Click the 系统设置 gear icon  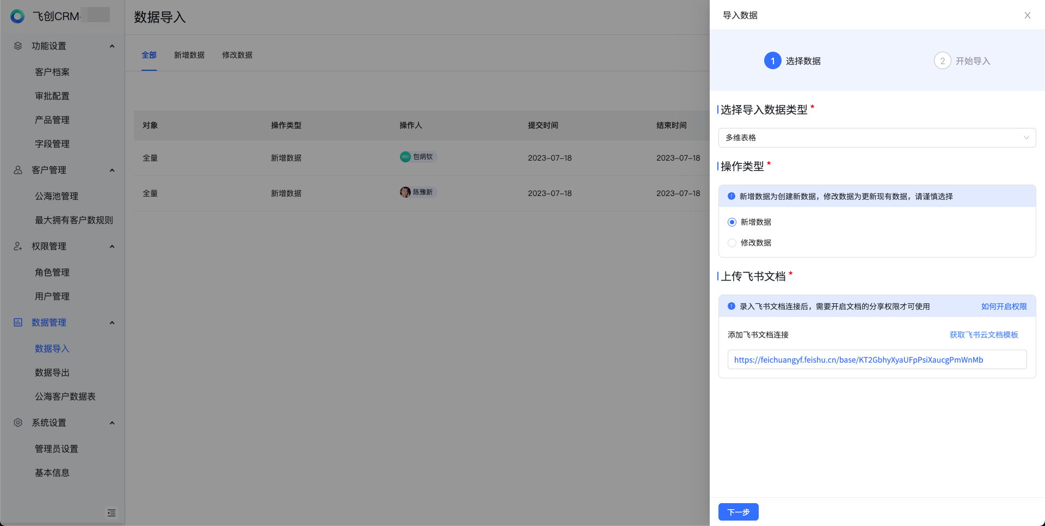point(18,423)
